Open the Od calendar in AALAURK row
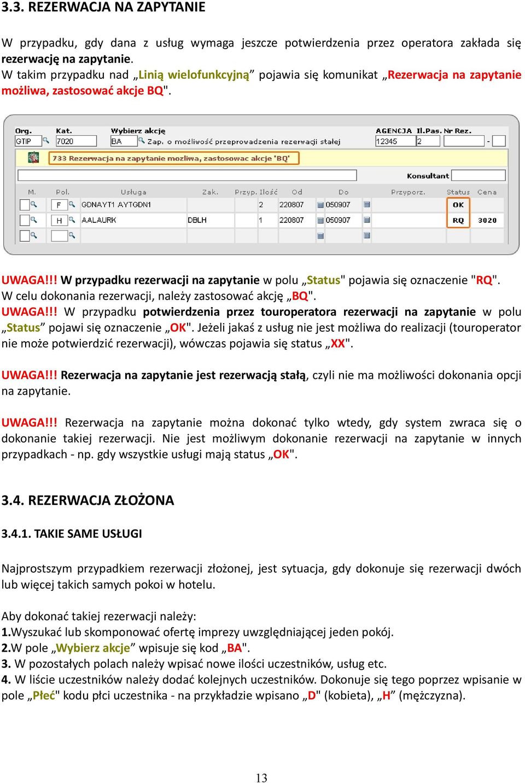 pyautogui.click(x=320, y=220)
